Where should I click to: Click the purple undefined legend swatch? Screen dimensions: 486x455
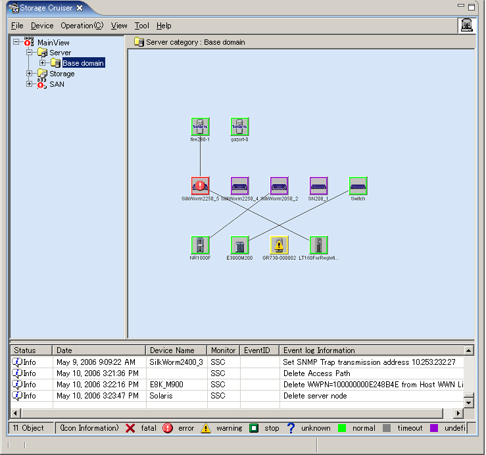click(x=434, y=428)
